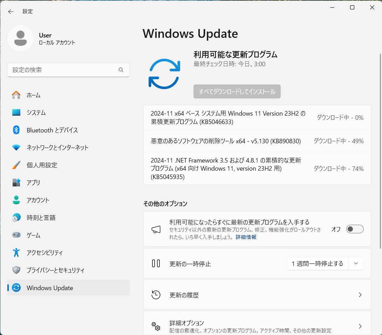Open システム settings category
The height and width of the screenshot is (335, 382).
[x=68, y=112]
